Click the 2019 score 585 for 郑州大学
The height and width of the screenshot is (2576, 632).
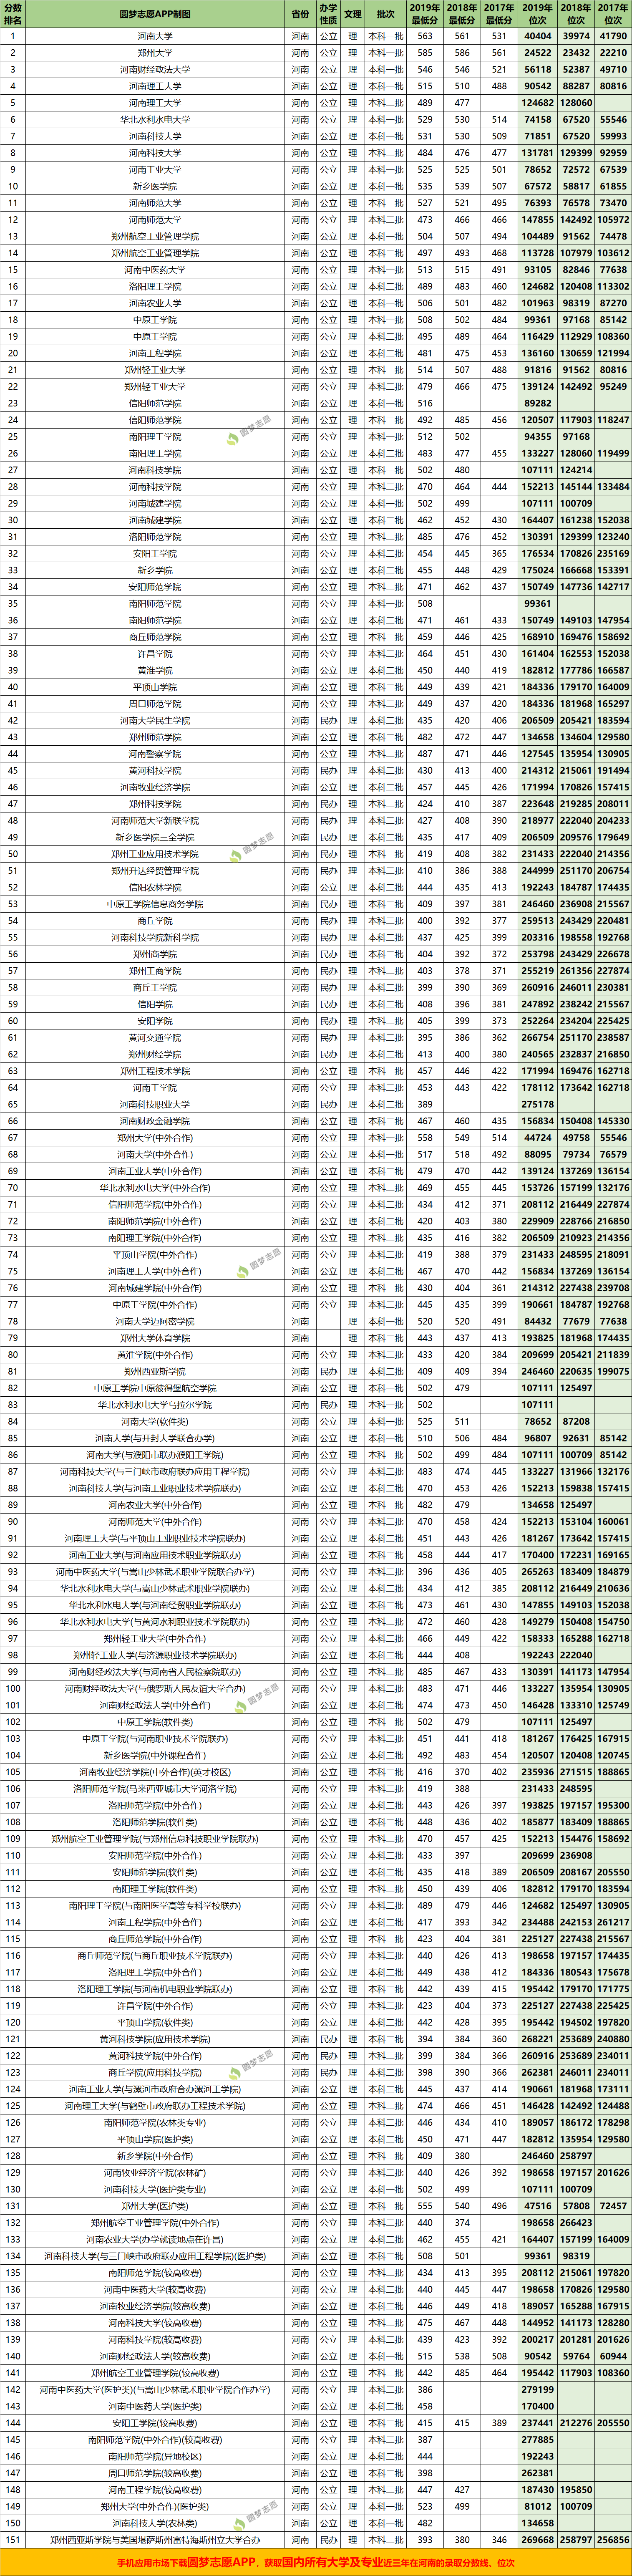pos(425,53)
